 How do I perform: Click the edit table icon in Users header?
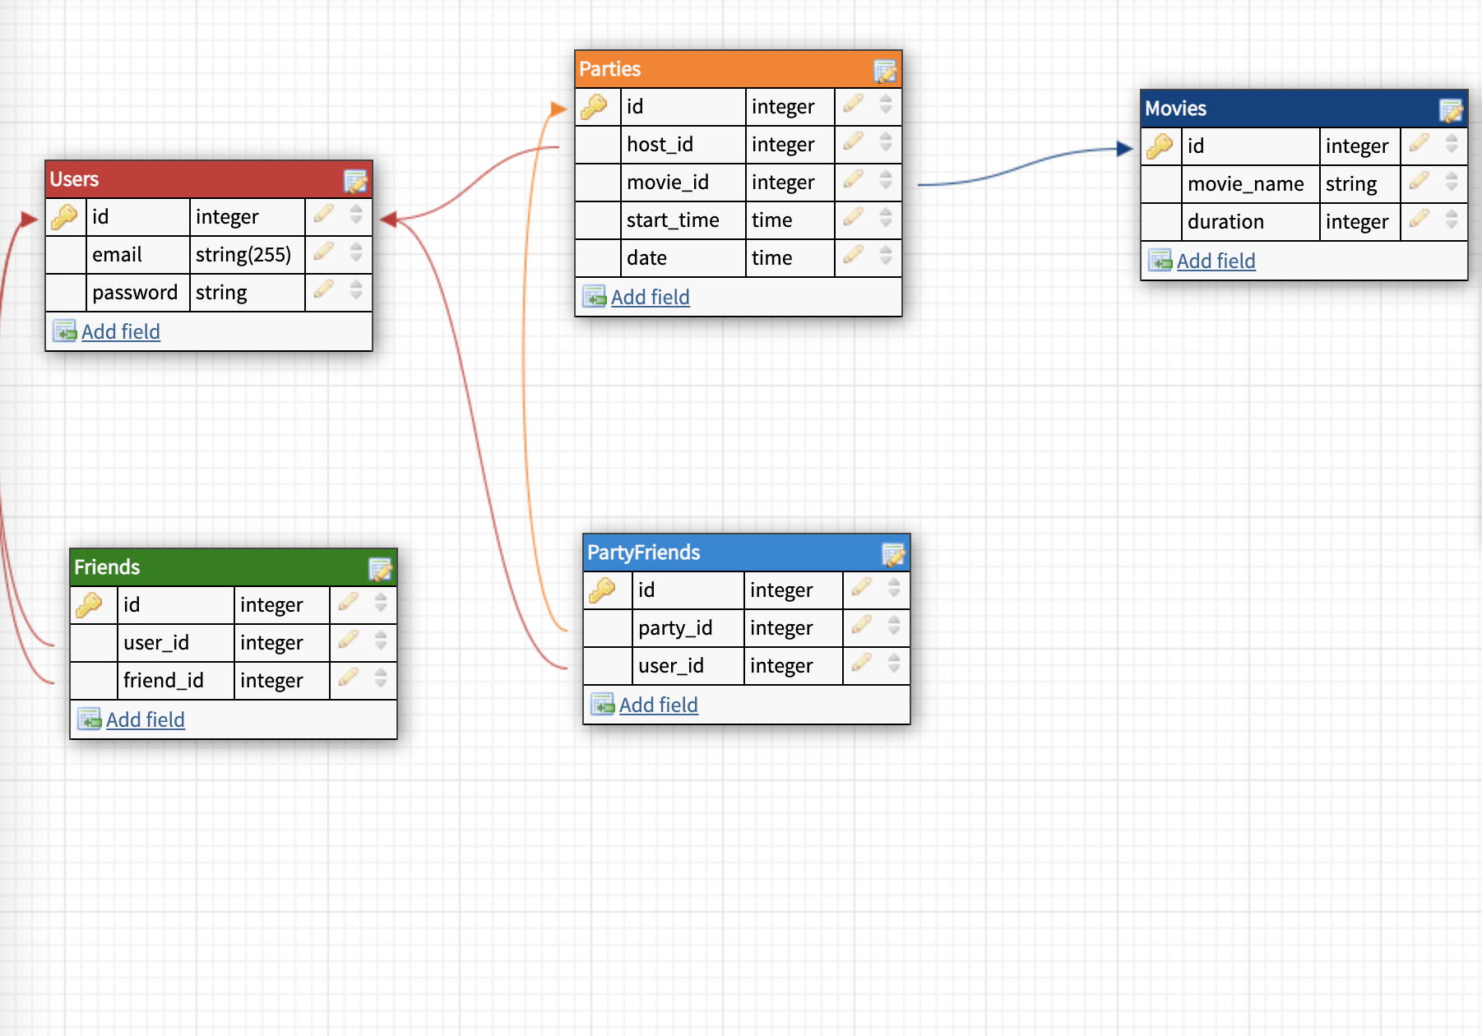(x=355, y=180)
